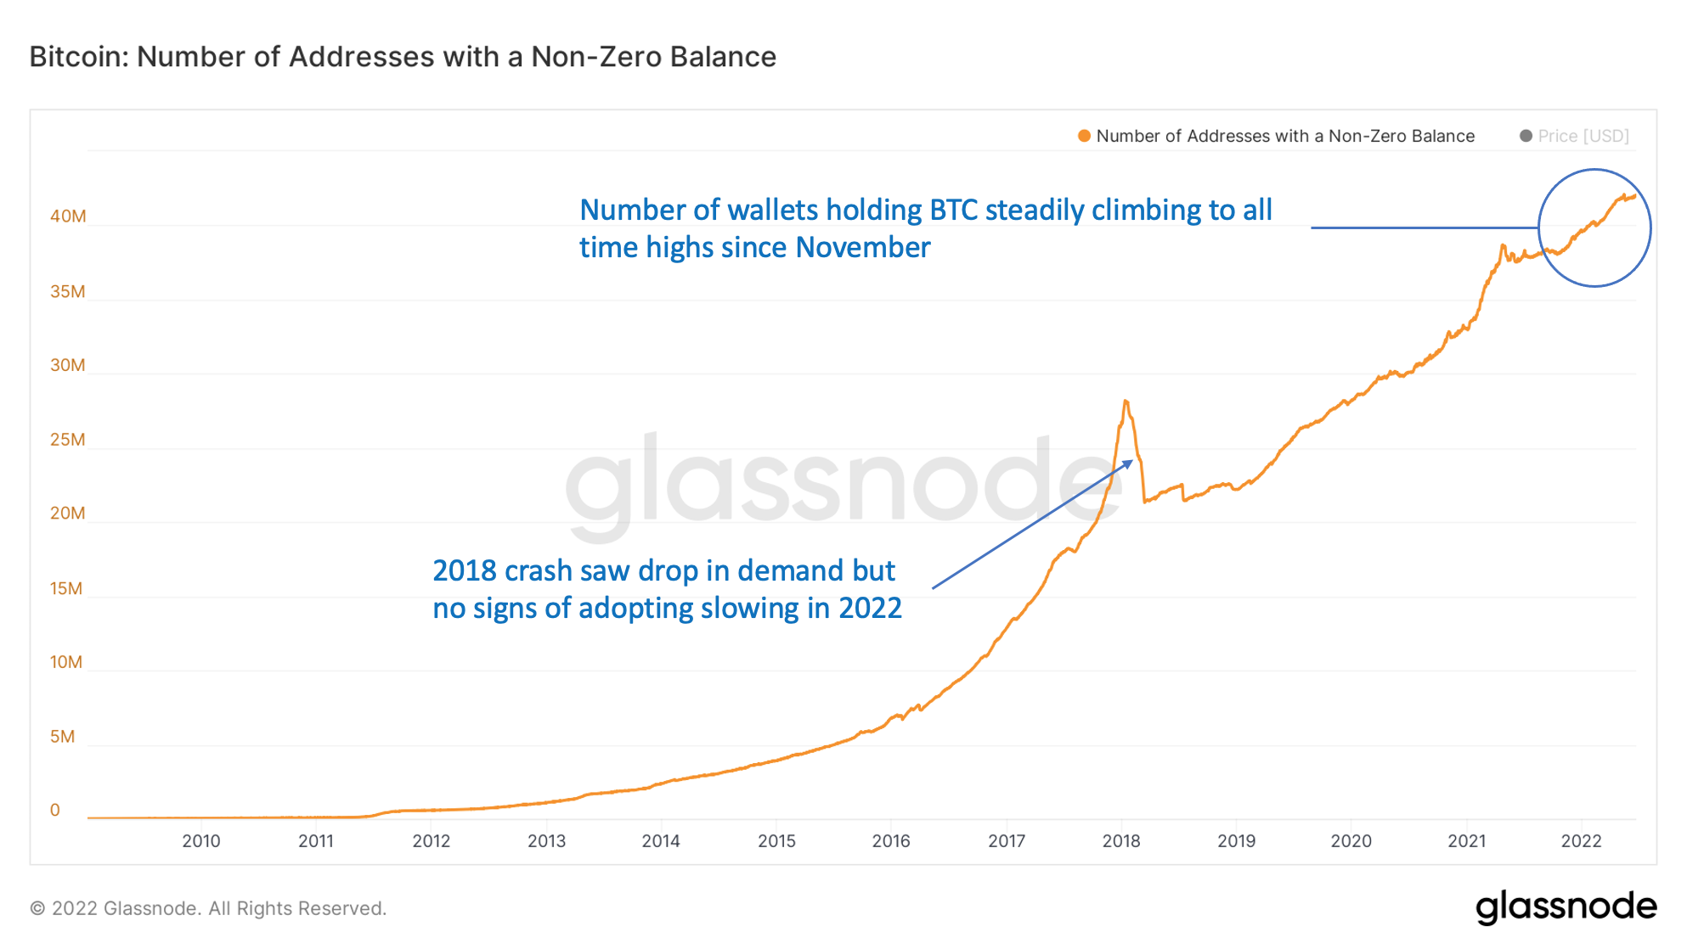
Task: Click the blue circle highlighting the 2022 peak
Action: (x=1594, y=227)
